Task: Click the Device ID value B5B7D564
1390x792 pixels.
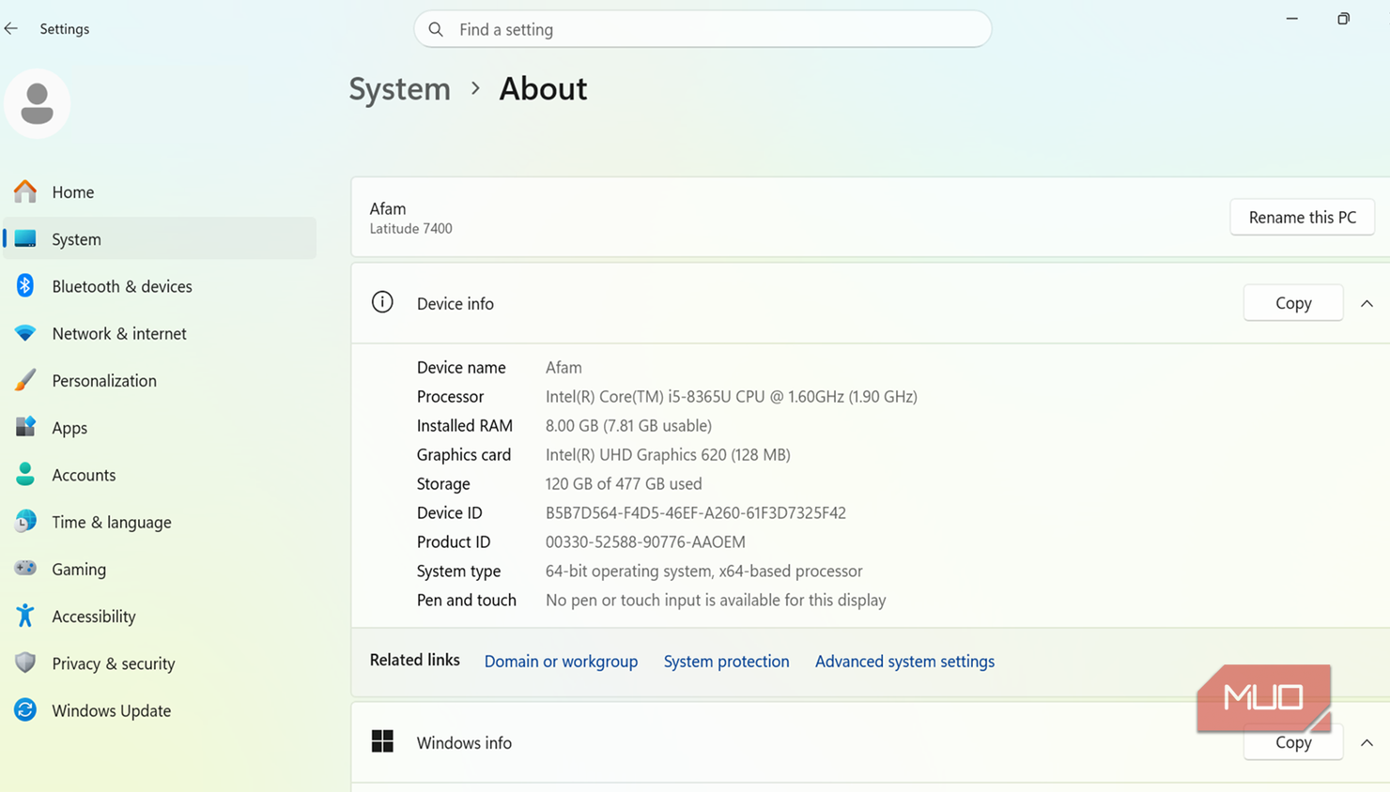Action: (696, 512)
